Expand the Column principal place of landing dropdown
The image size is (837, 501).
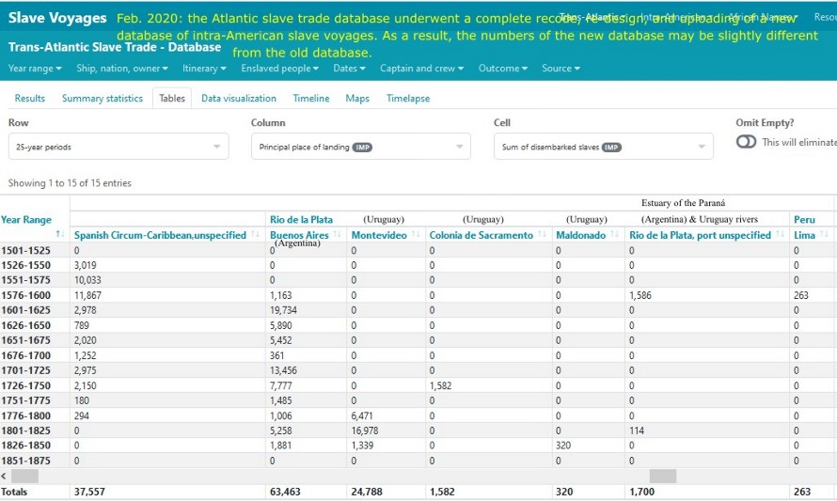[360, 147]
